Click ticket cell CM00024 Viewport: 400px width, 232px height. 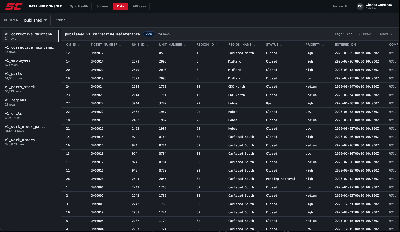pos(97,87)
